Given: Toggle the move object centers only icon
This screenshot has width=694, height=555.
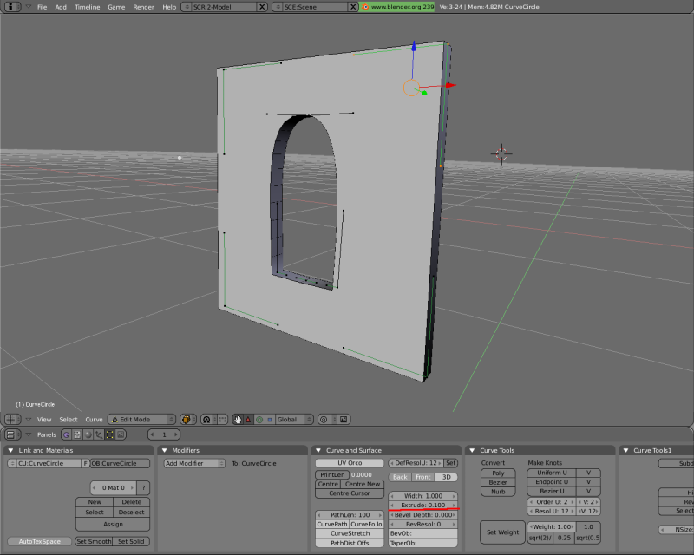Looking at the screenshot, I should click(x=222, y=419).
